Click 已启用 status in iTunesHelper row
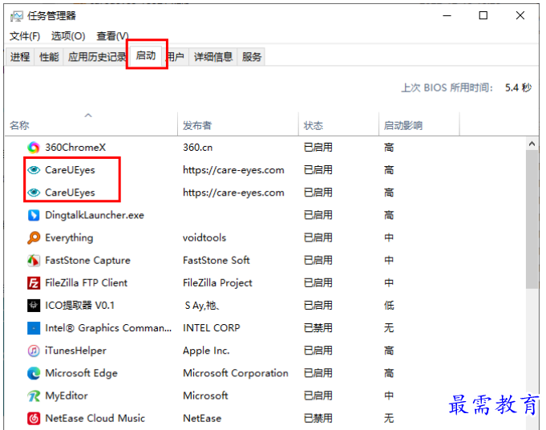Image resolution: width=546 pixels, height=430 pixels. (318, 351)
